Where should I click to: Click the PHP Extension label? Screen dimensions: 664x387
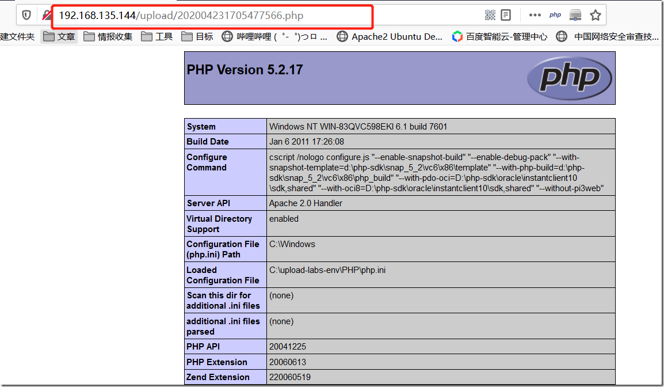[217, 362]
